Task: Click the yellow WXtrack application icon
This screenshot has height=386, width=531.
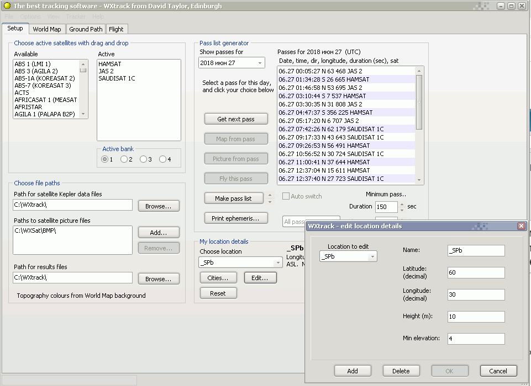Action: click(x=7, y=6)
